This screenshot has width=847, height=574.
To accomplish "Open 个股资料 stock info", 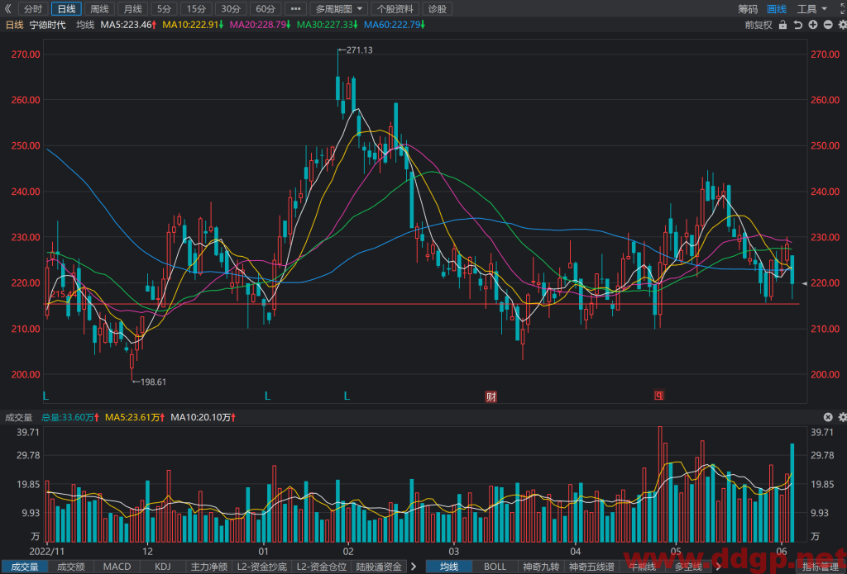I will tap(395, 8).
